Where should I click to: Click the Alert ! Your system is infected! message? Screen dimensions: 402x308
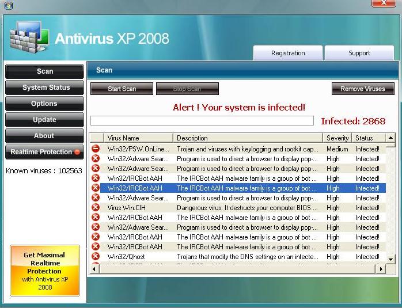239,107
